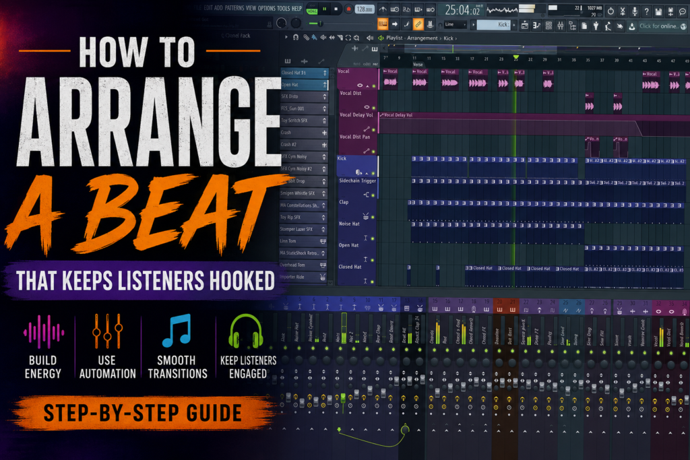The height and width of the screenshot is (460, 690).
Task: Click the 'Verse' timeline marker
Action: tap(418, 65)
